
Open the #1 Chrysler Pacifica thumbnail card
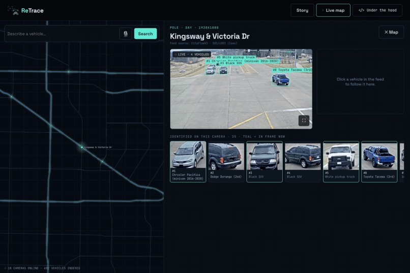[188, 162]
